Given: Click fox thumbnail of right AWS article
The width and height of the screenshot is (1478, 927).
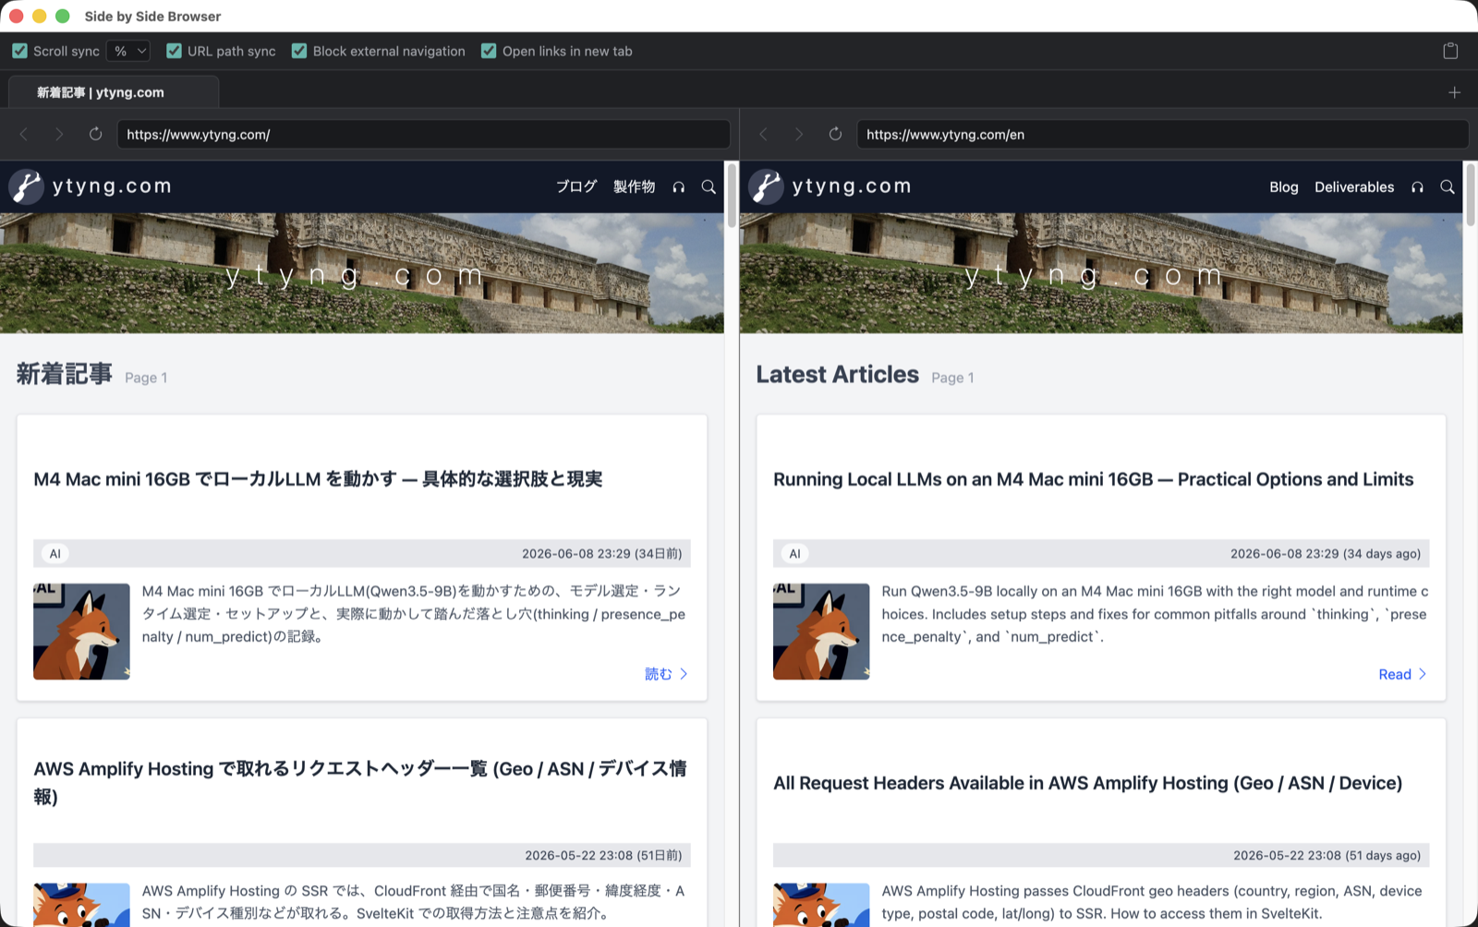Looking at the screenshot, I should (x=821, y=905).
